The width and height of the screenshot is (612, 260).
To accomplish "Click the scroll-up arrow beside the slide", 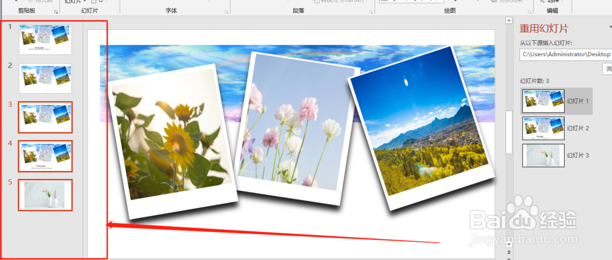I will point(509,20).
